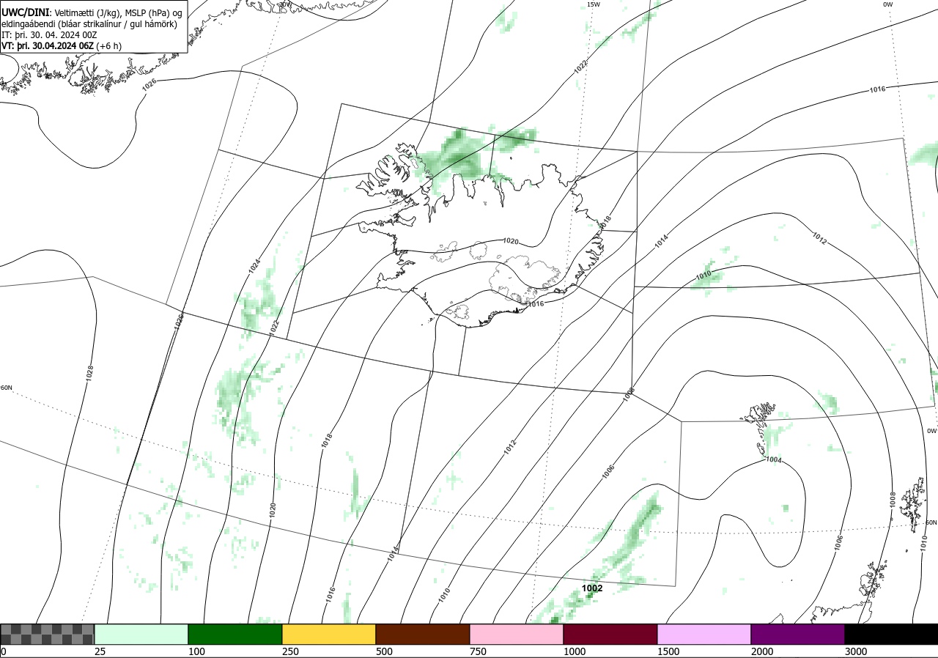Select the black above-3000 legend swatch

coord(891,634)
